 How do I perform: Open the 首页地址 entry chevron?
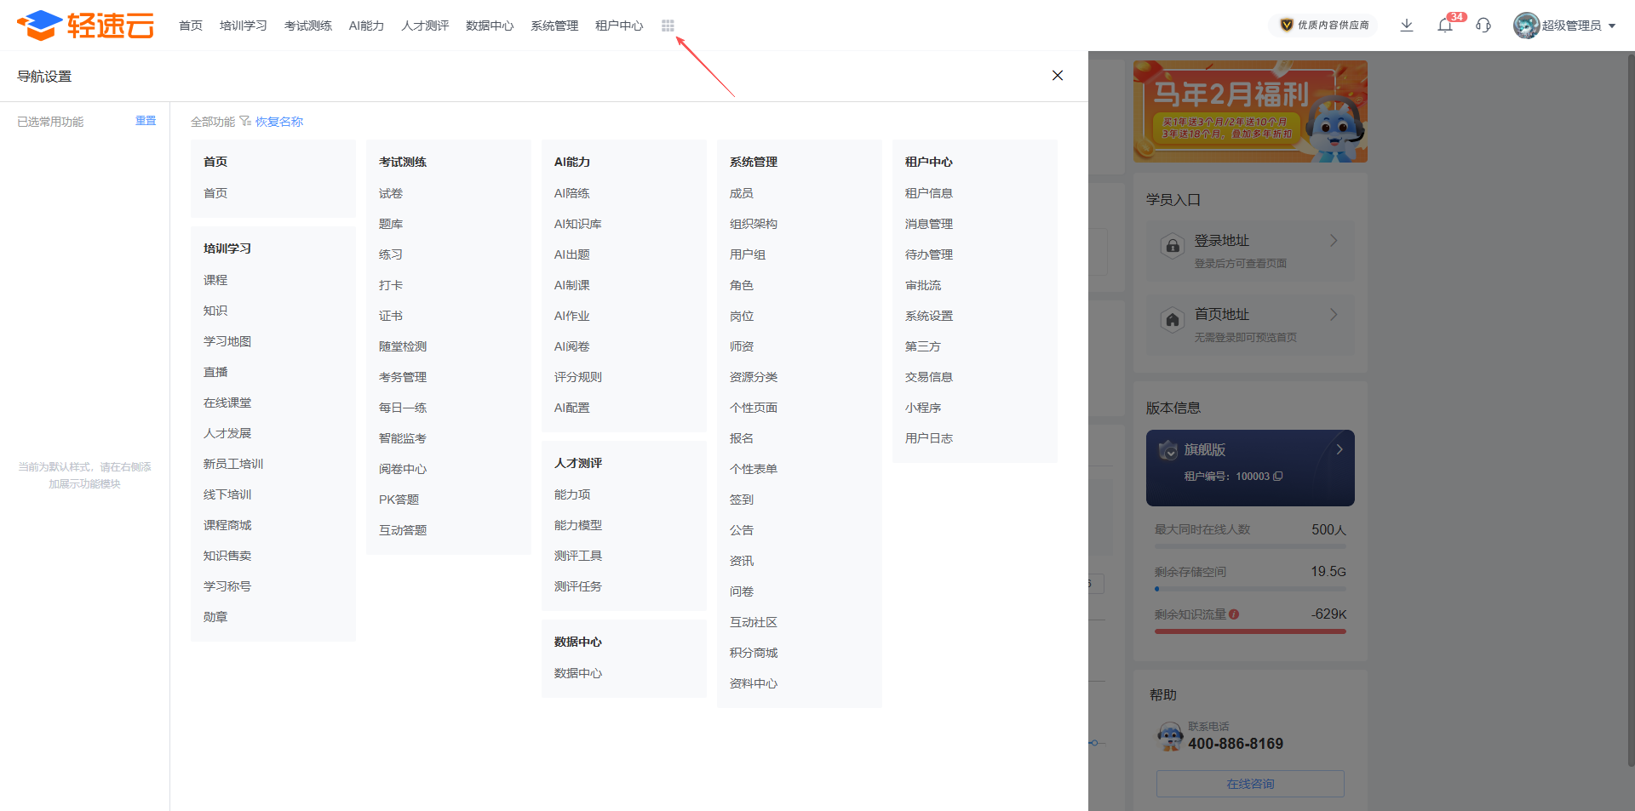point(1334,315)
